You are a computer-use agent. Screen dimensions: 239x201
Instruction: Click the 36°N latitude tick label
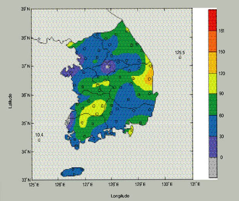[x=25, y=95]
